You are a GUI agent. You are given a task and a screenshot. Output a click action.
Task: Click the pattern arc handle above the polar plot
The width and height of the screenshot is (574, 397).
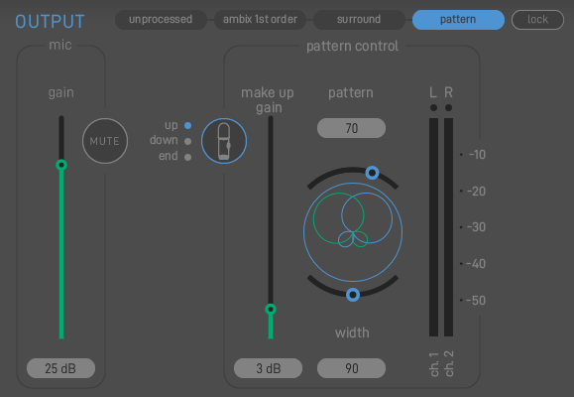click(372, 173)
